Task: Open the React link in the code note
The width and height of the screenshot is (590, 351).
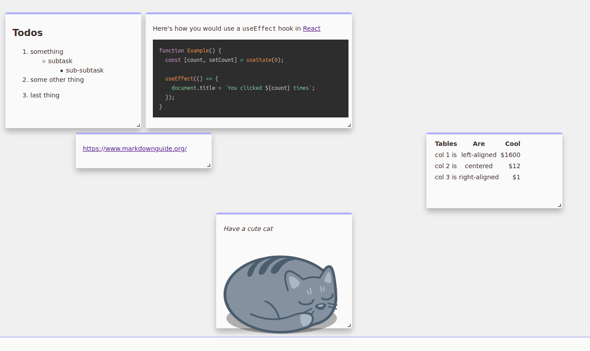Action: [311, 28]
